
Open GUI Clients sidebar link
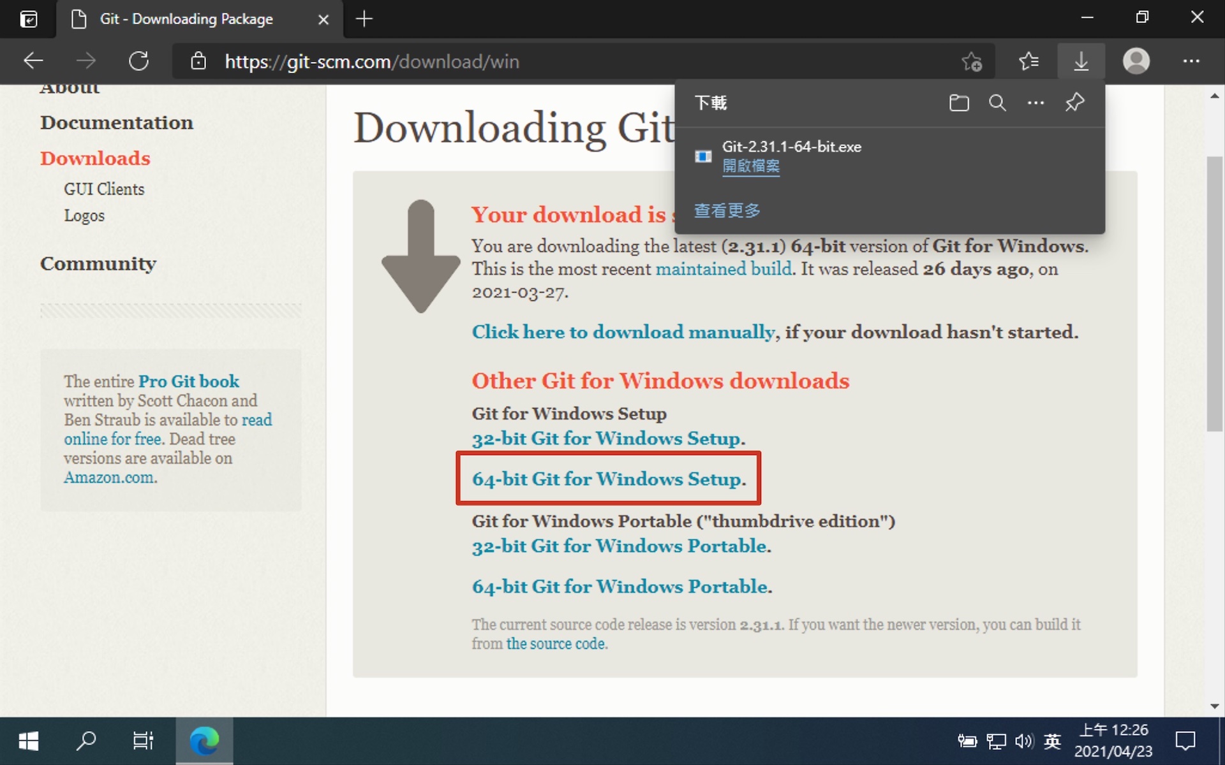[x=104, y=189]
